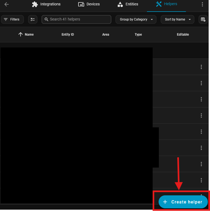Sort by Entity ID column header
210x211 pixels.
click(68, 35)
